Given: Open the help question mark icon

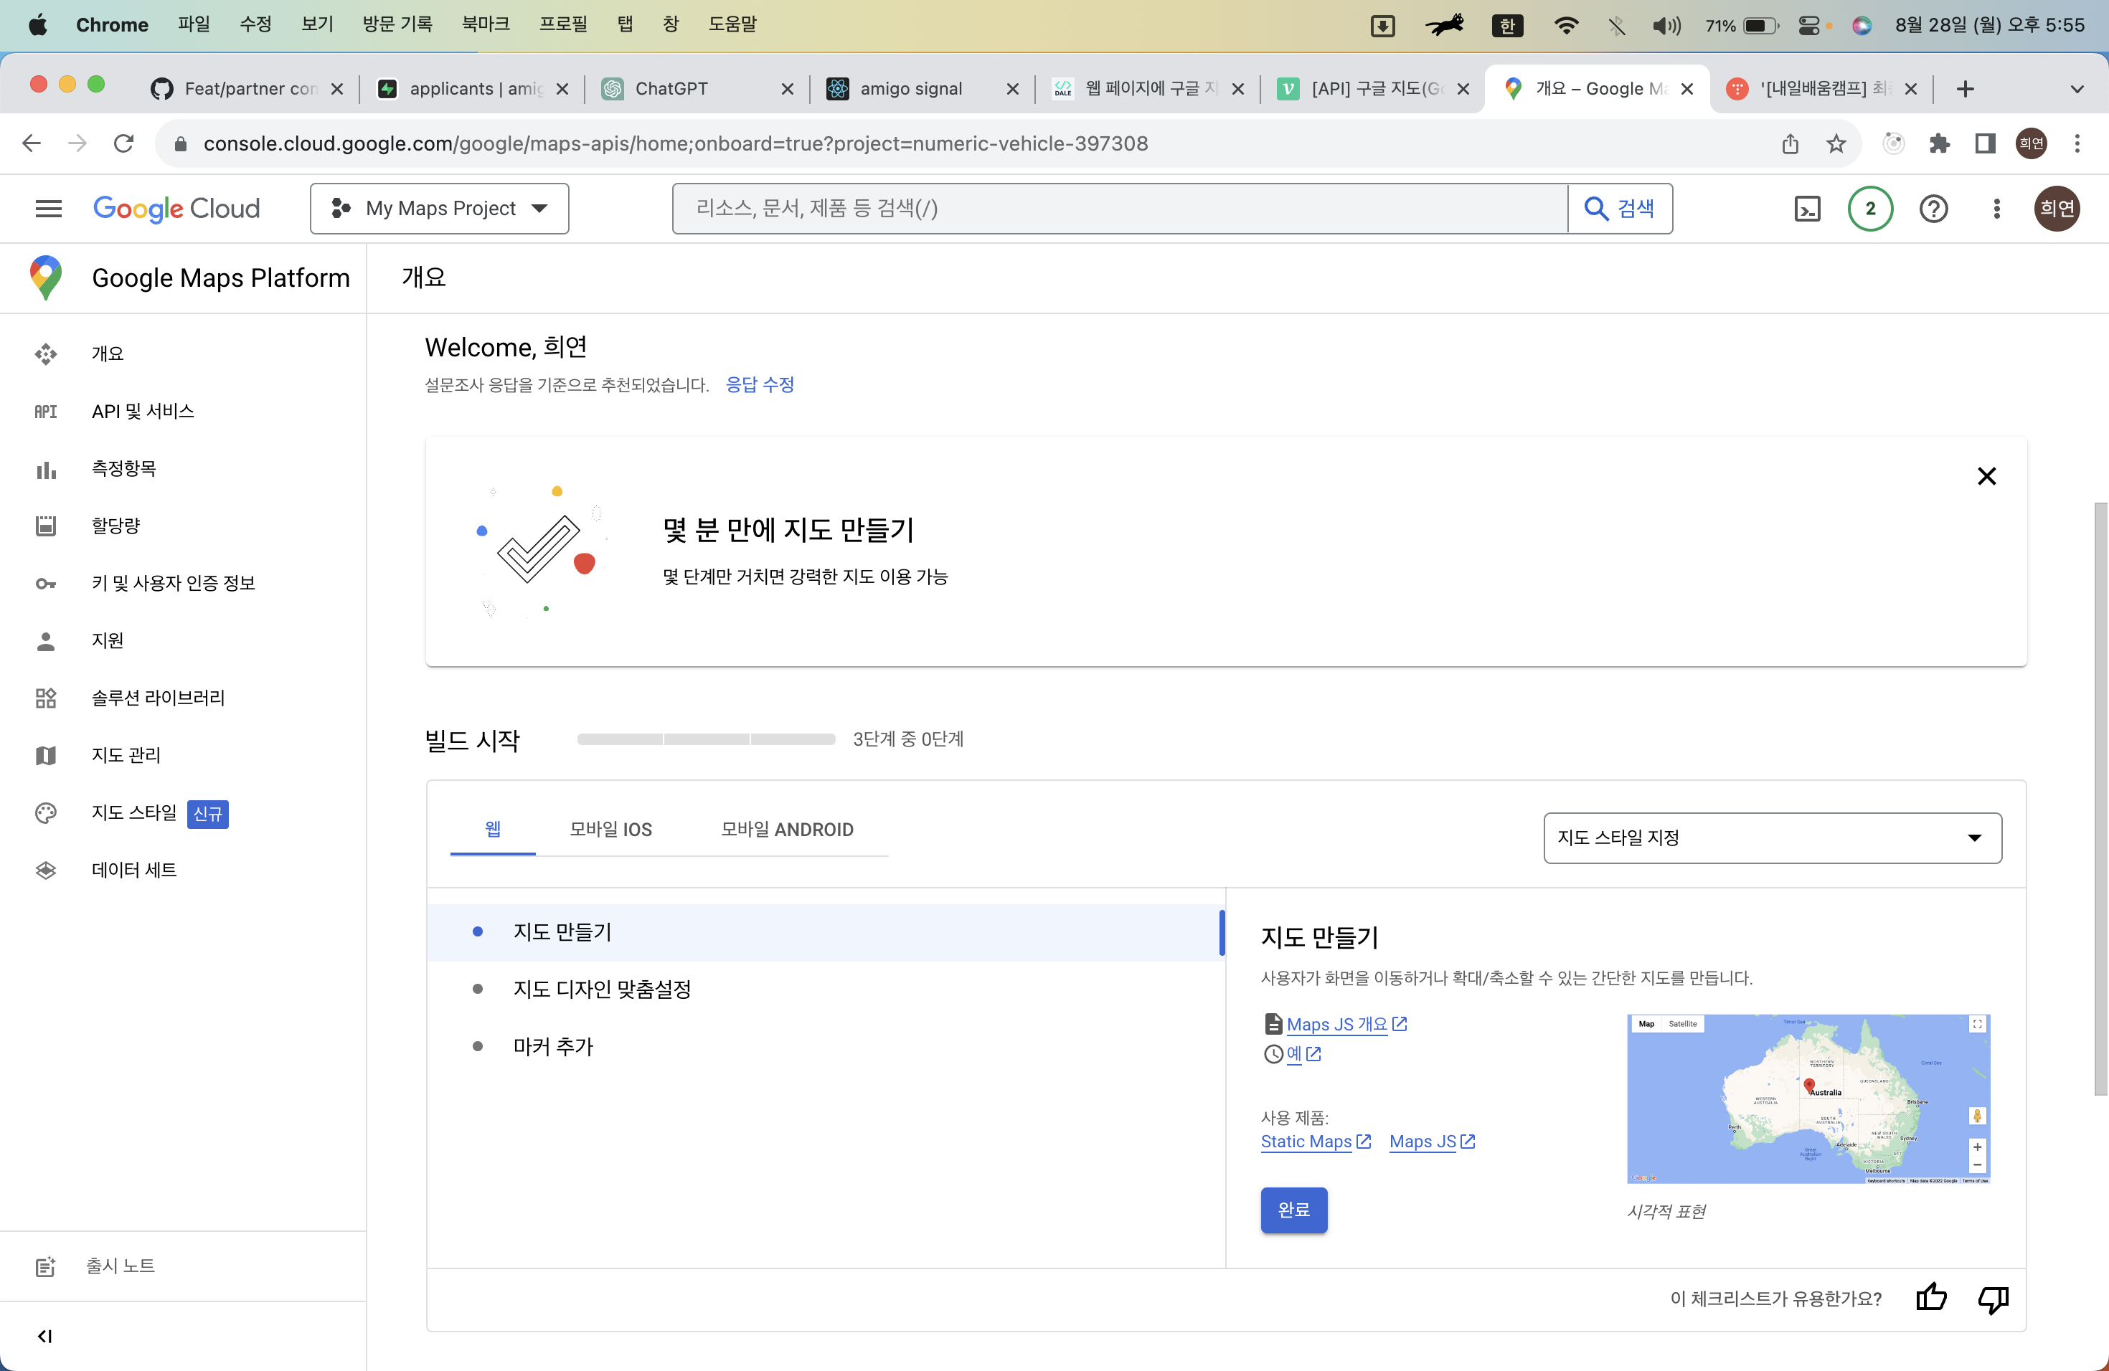Looking at the screenshot, I should coord(1933,209).
